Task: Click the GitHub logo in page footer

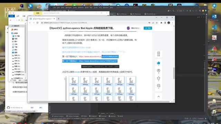Action: tap(8, 107)
